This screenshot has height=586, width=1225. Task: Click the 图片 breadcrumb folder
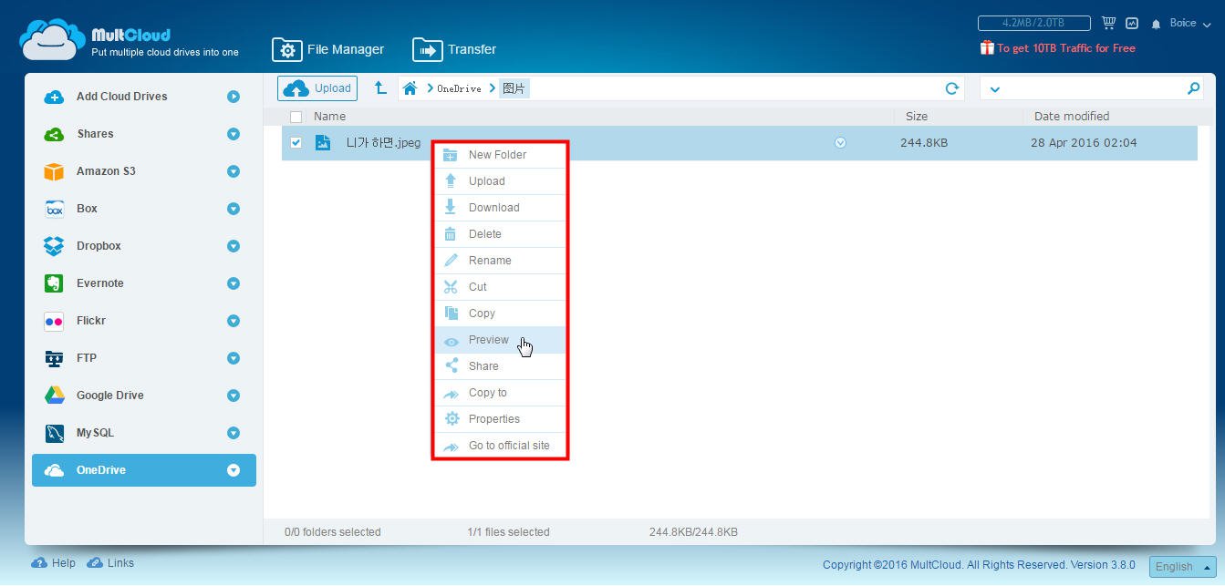pos(514,88)
